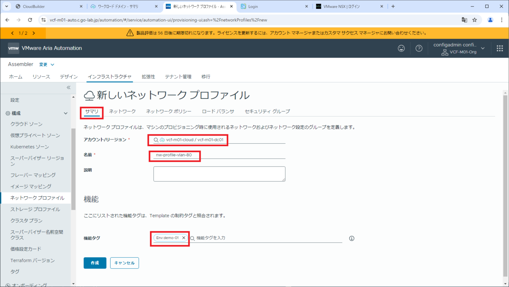
Task: Open タグ in the sidebar
Action: 15,271
